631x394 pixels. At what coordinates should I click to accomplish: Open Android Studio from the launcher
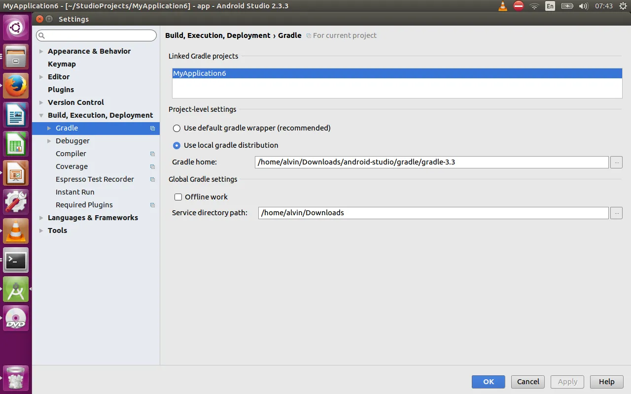pyautogui.click(x=16, y=289)
